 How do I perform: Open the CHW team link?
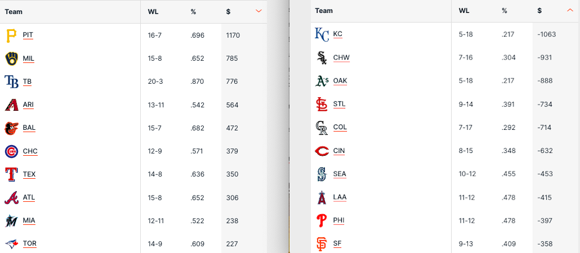click(x=341, y=57)
